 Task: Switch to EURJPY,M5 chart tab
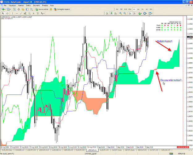tap(80, 150)
